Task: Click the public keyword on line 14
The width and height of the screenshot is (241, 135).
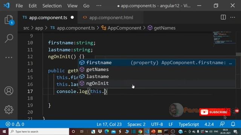Action: tap(56, 71)
